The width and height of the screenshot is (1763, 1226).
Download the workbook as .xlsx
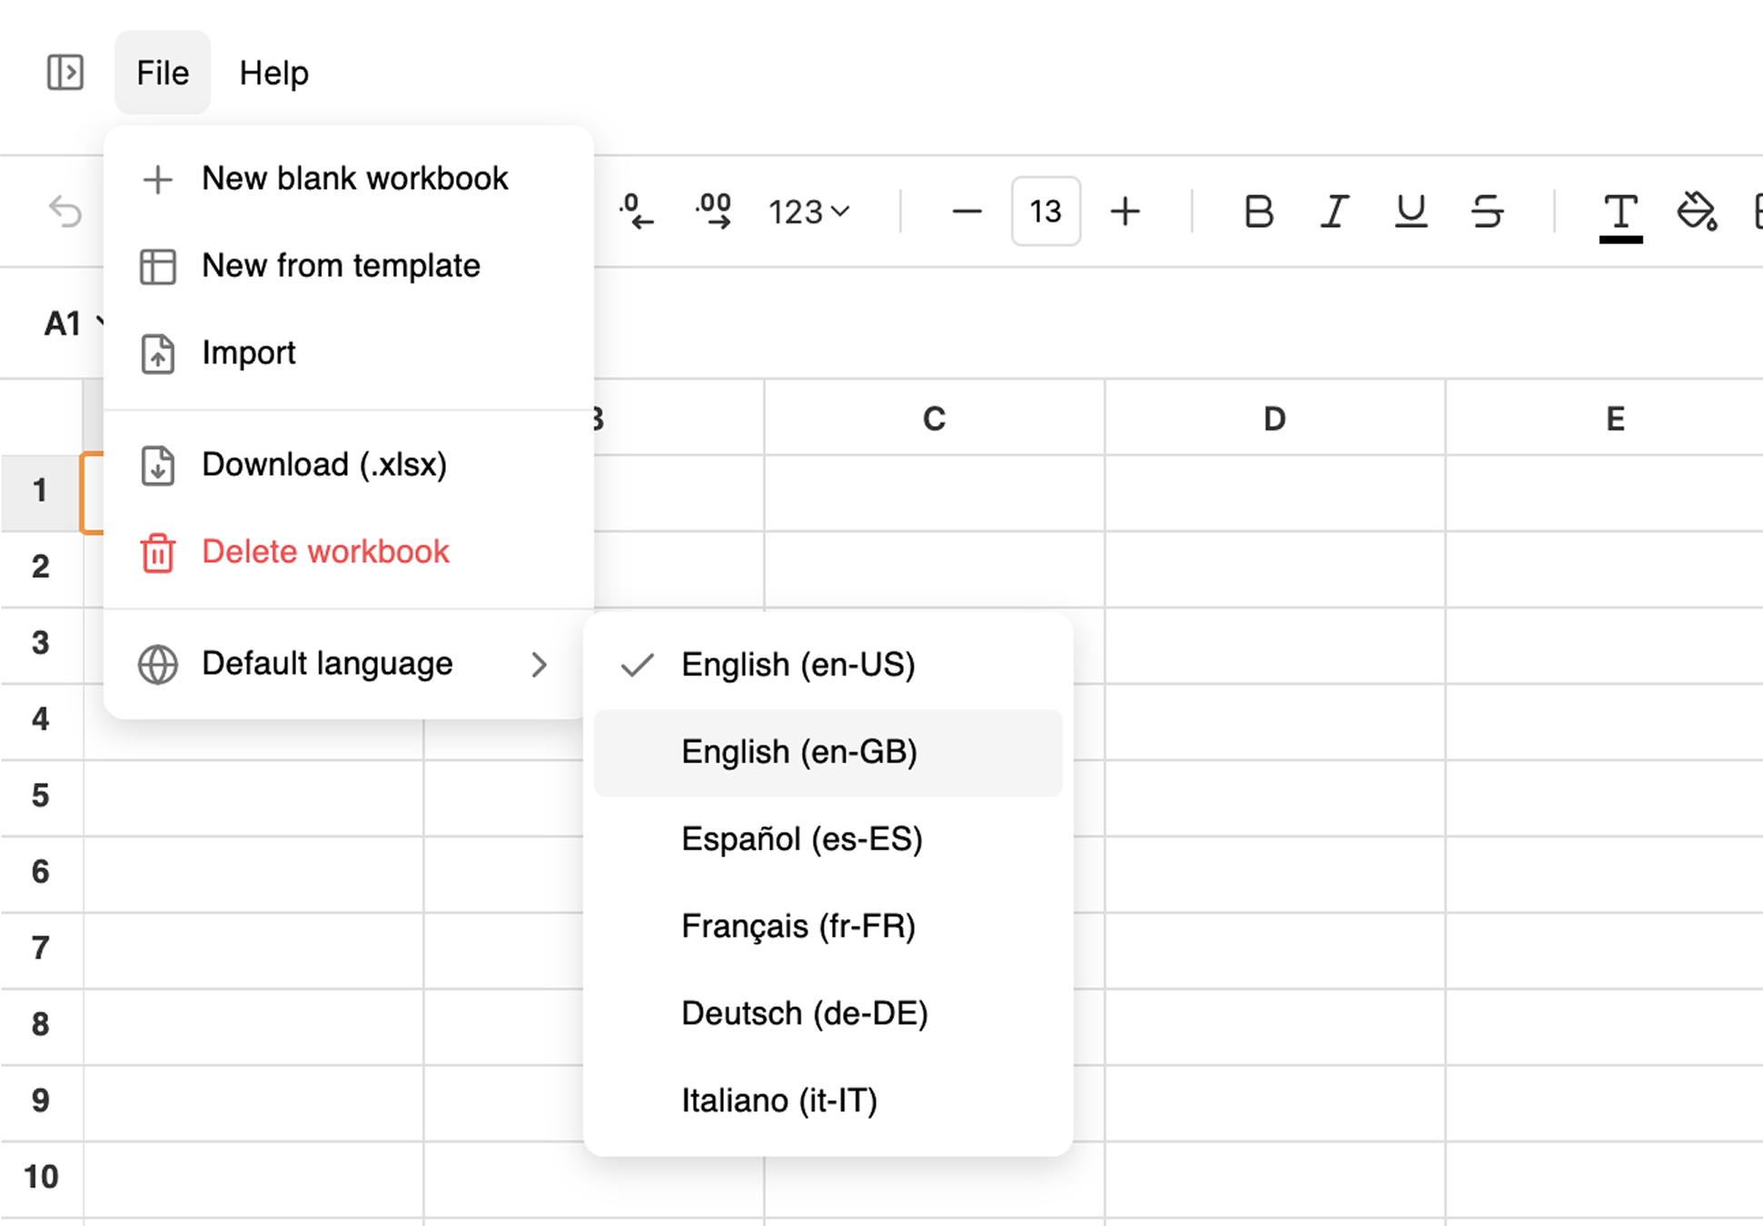click(324, 464)
